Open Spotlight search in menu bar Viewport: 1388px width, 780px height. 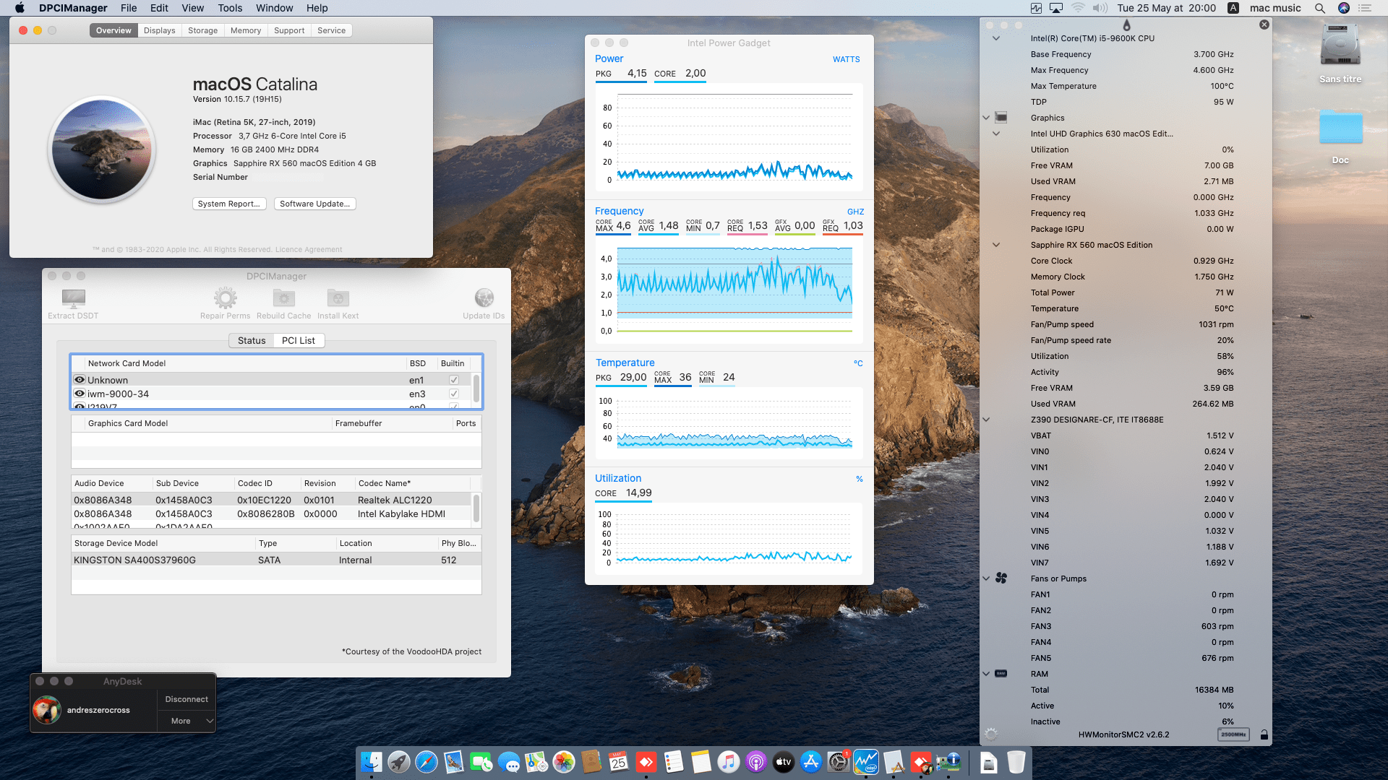click(1319, 8)
